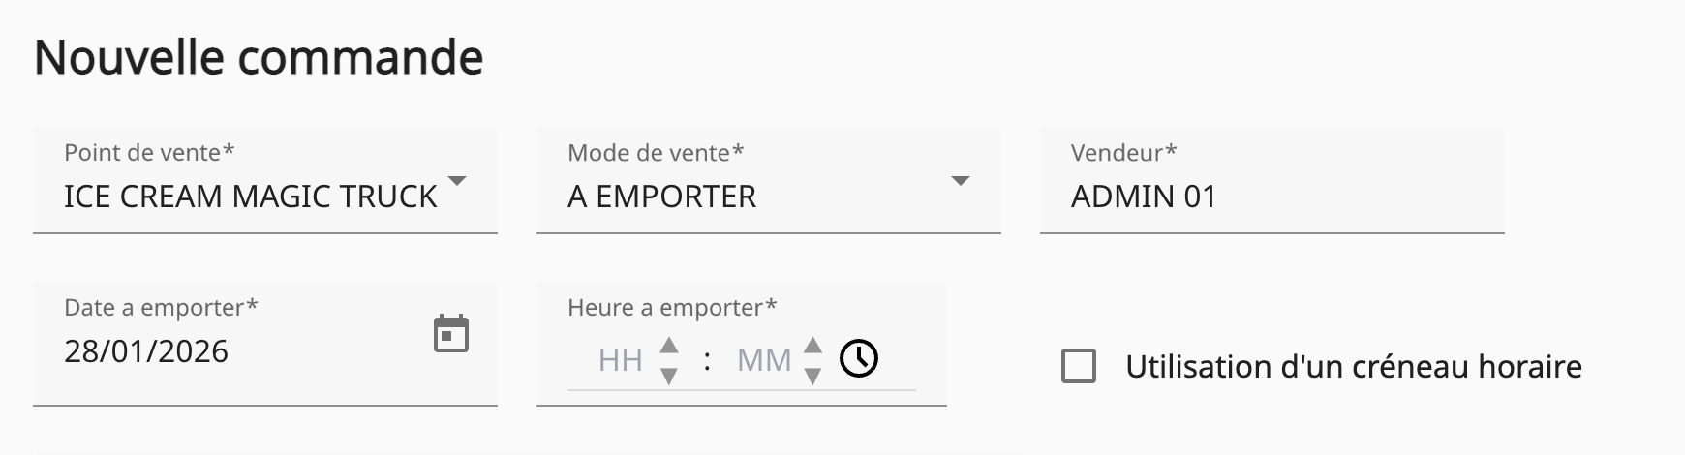
Task: Enable the créneau horaire checkbox
Action: 1079,367
